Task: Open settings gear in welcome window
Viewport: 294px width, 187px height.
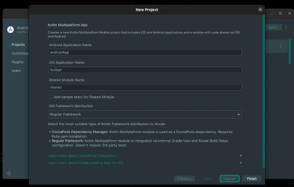Action: (9, 173)
